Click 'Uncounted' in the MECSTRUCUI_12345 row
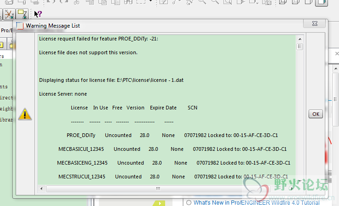 pyautogui.click(x=128, y=177)
